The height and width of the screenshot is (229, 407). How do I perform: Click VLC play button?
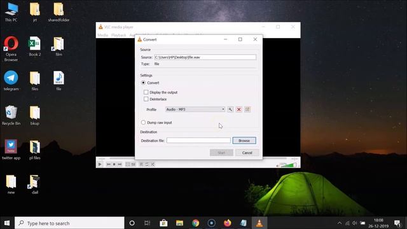coord(100,164)
